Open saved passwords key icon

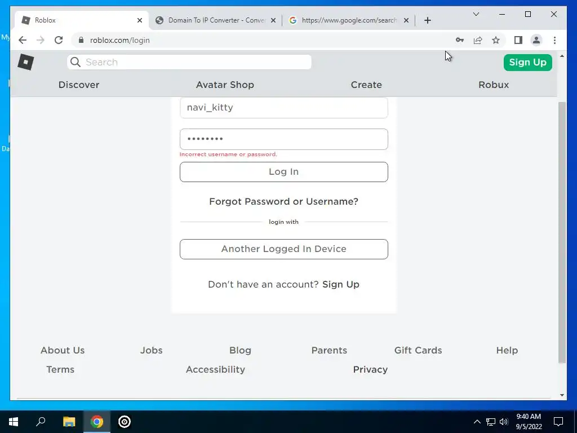[x=460, y=40]
